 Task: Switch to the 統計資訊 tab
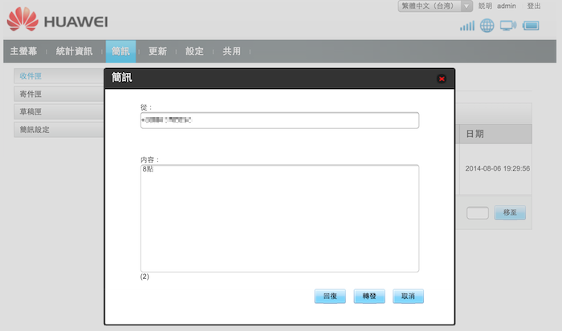coord(74,51)
